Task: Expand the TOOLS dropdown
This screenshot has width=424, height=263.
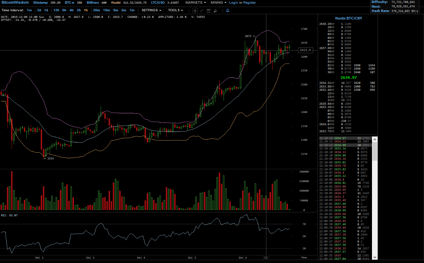Action: 176,10
